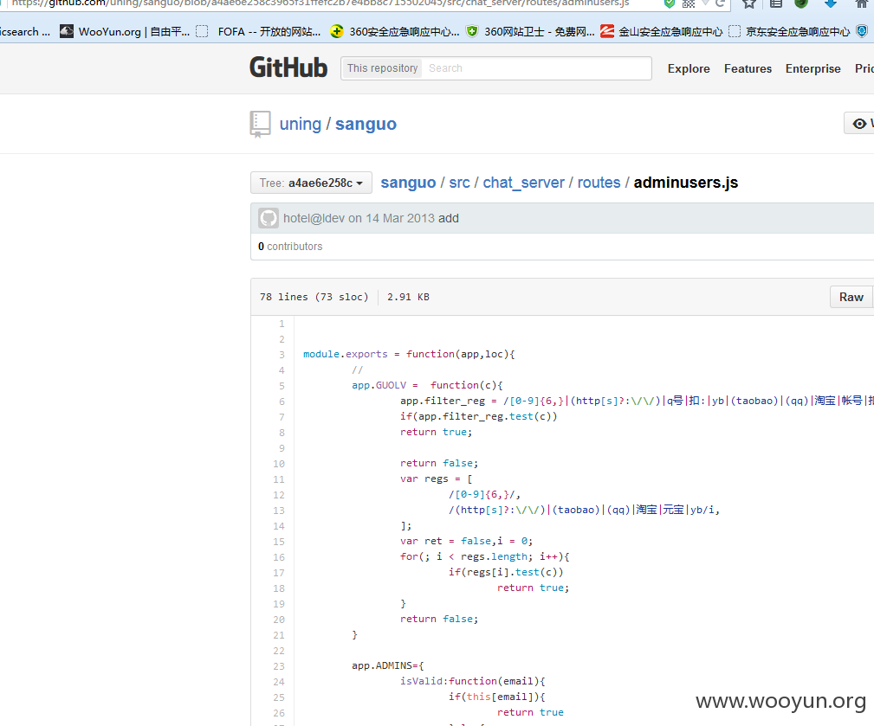874x726 pixels.
Task: Open the src folder breadcrumb
Action: (x=459, y=183)
